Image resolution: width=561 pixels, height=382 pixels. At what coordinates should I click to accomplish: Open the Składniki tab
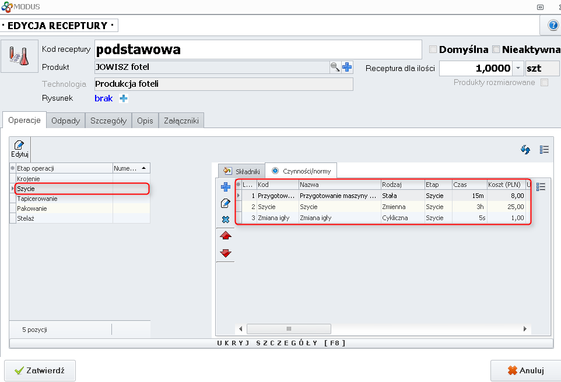click(x=241, y=171)
